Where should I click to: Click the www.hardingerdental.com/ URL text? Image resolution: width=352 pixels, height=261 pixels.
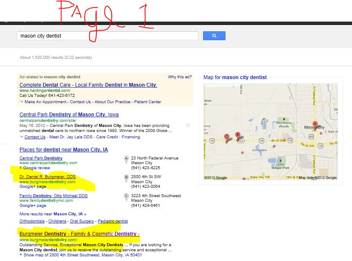45,91
